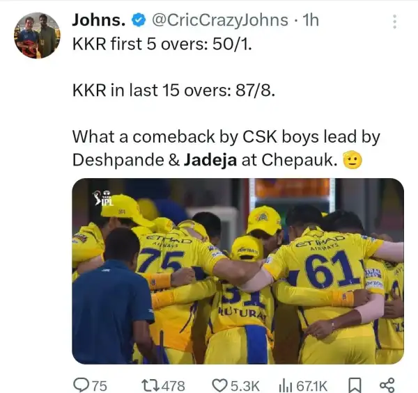Retweet the post via retweet icon
418x393 pixels.
(151, 385)
